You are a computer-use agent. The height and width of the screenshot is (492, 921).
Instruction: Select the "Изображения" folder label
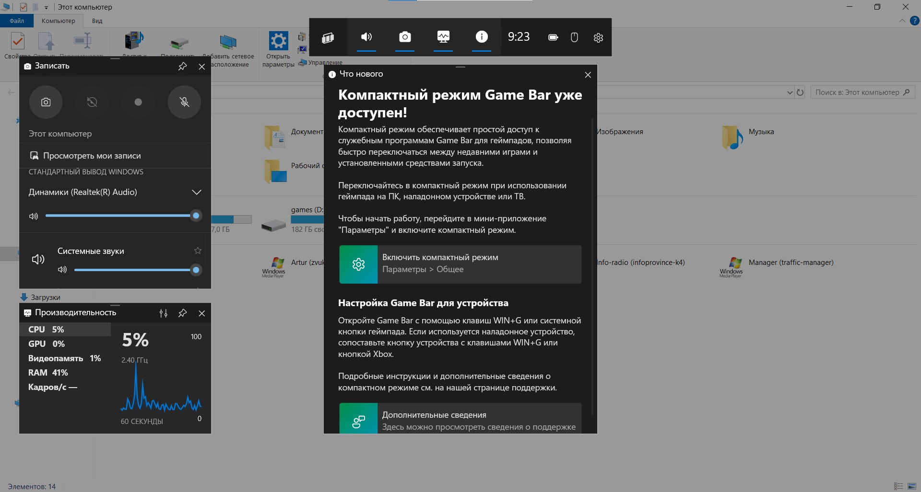click(620, 132)
